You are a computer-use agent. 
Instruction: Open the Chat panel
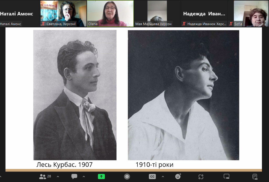pyautogui.click(x=74, y=176)
